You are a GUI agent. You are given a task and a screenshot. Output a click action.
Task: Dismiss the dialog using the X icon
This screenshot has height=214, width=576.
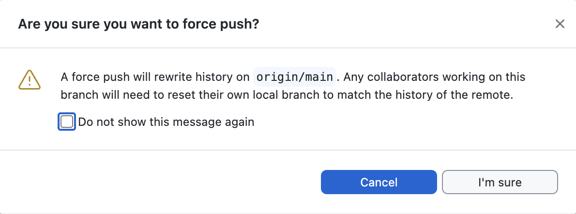(x=560, y=24)
